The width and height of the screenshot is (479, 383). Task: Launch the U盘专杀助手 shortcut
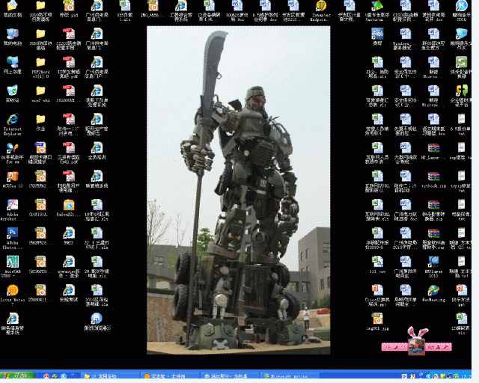coord(377,10)
